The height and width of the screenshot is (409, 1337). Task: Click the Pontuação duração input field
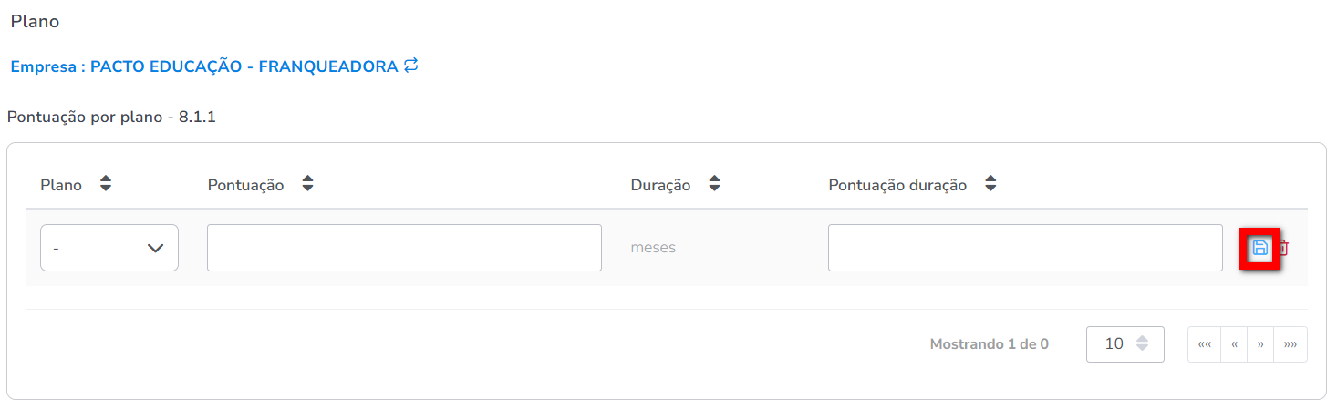pos(1025,248)
